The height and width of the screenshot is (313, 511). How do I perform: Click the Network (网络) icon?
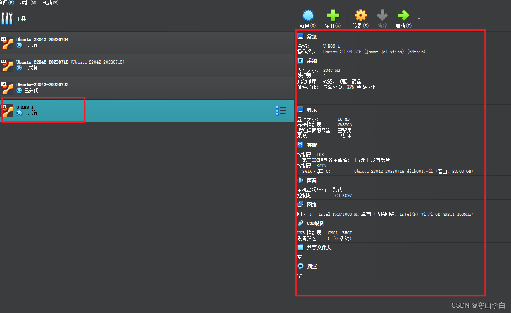301,205
